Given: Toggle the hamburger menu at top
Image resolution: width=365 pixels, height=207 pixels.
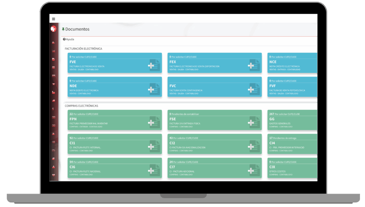Looking at the screenshot, I should point(53,19).
